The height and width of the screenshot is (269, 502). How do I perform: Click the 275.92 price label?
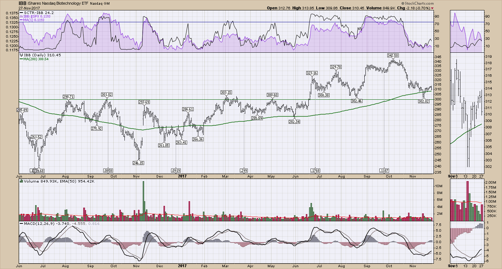click(x=97, y=128)
